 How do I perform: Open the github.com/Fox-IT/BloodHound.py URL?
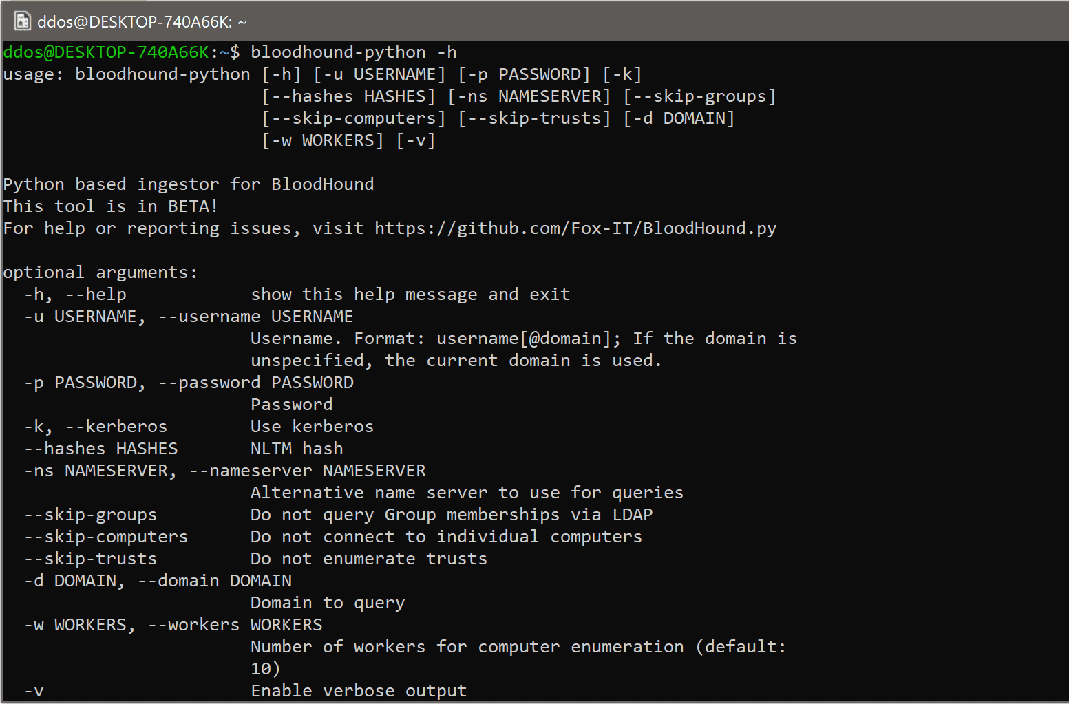tap(575, 228)
